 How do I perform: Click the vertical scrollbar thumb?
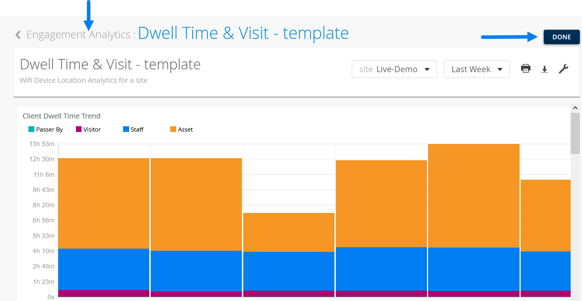click(x=575, y=133)
